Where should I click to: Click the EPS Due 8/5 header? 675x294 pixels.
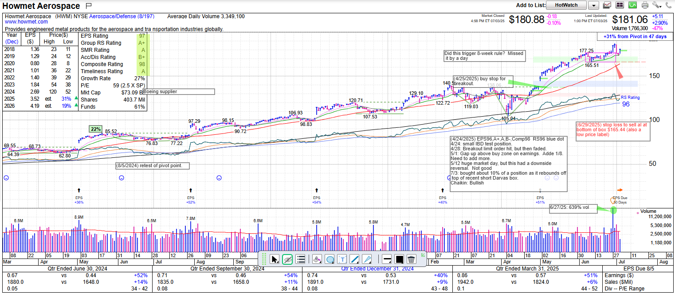pyautogui.click(x=639, y=269)
